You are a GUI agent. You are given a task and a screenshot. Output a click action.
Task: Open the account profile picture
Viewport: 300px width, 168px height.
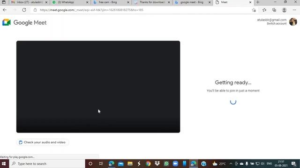pyautogui.click(x=293, y=22)
